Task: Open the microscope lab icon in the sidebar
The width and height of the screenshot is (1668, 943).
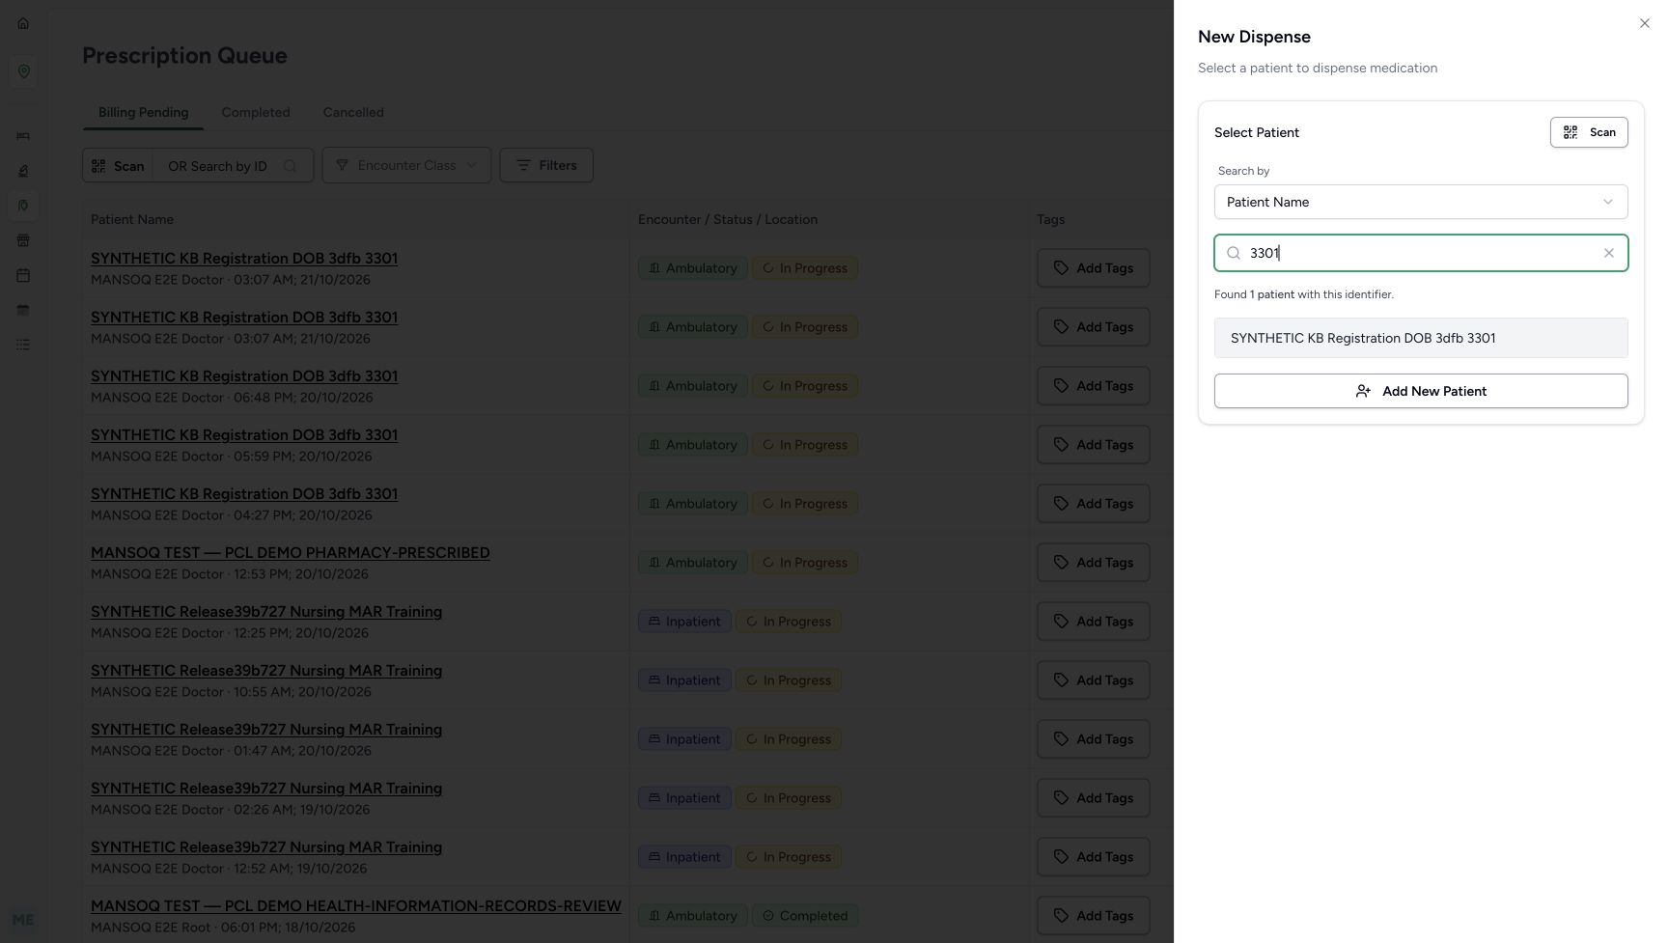Action: coord(23,171)
